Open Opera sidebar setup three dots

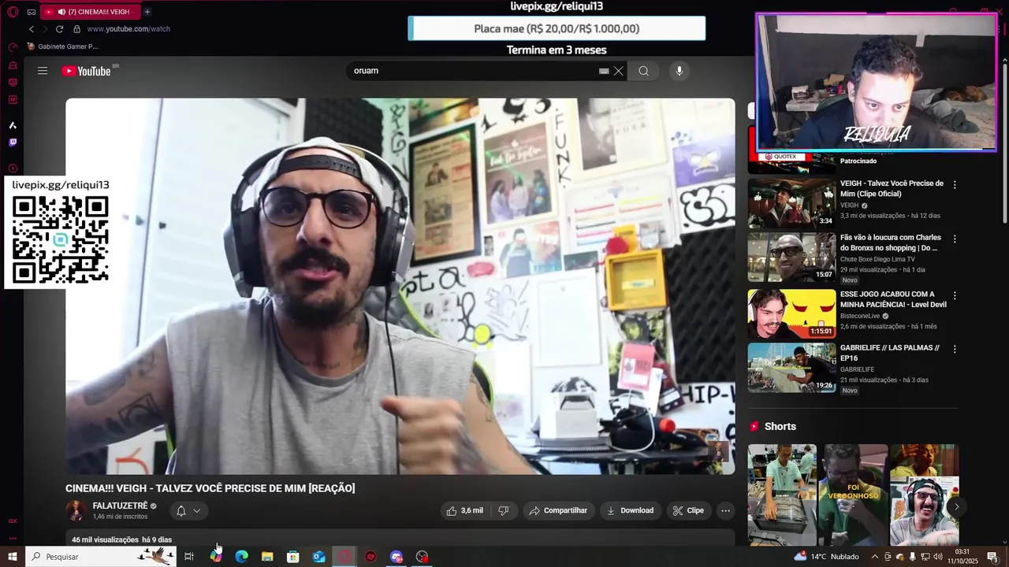tap(13, 539)
